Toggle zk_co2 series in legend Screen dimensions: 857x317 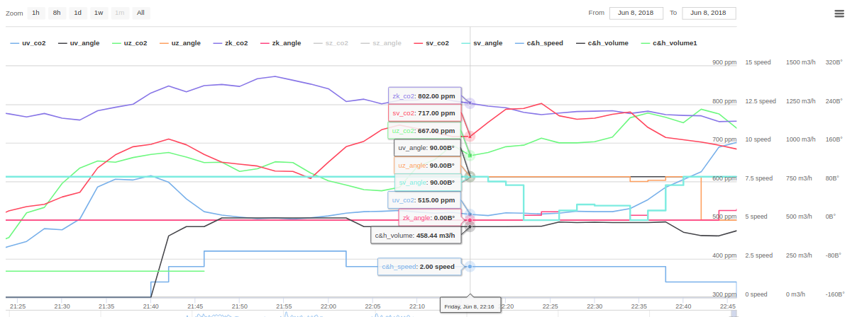tap(230, 43)
